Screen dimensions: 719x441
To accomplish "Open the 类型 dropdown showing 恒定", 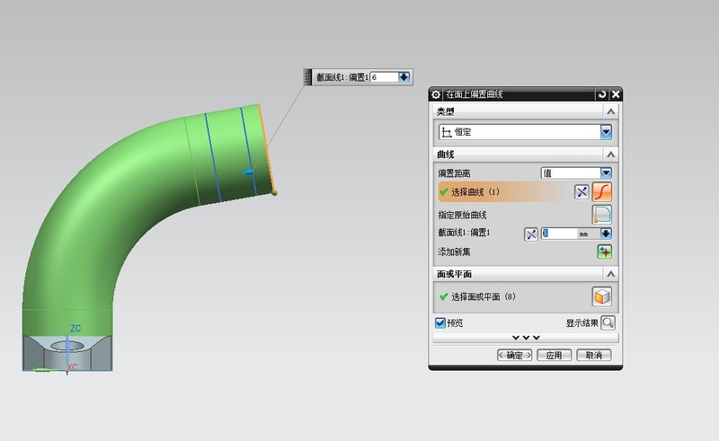I will [606, 132].
